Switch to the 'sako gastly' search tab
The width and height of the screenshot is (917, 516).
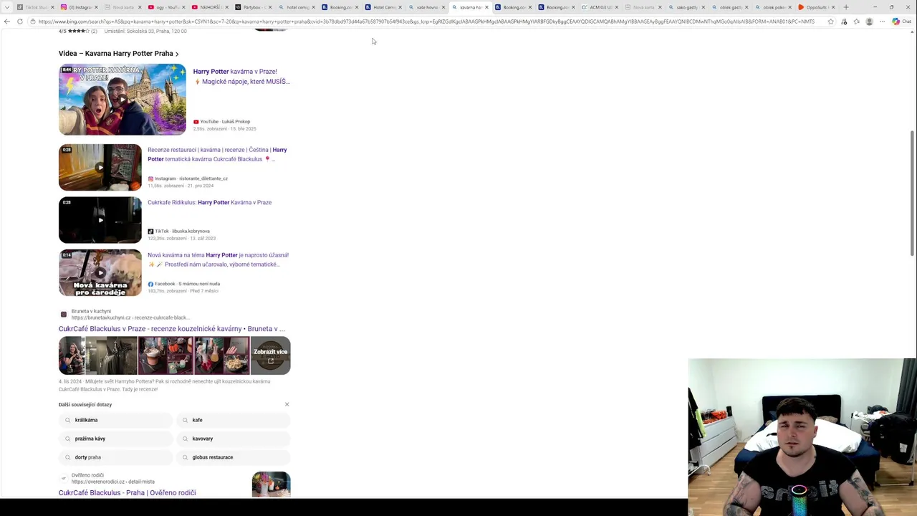686,7
